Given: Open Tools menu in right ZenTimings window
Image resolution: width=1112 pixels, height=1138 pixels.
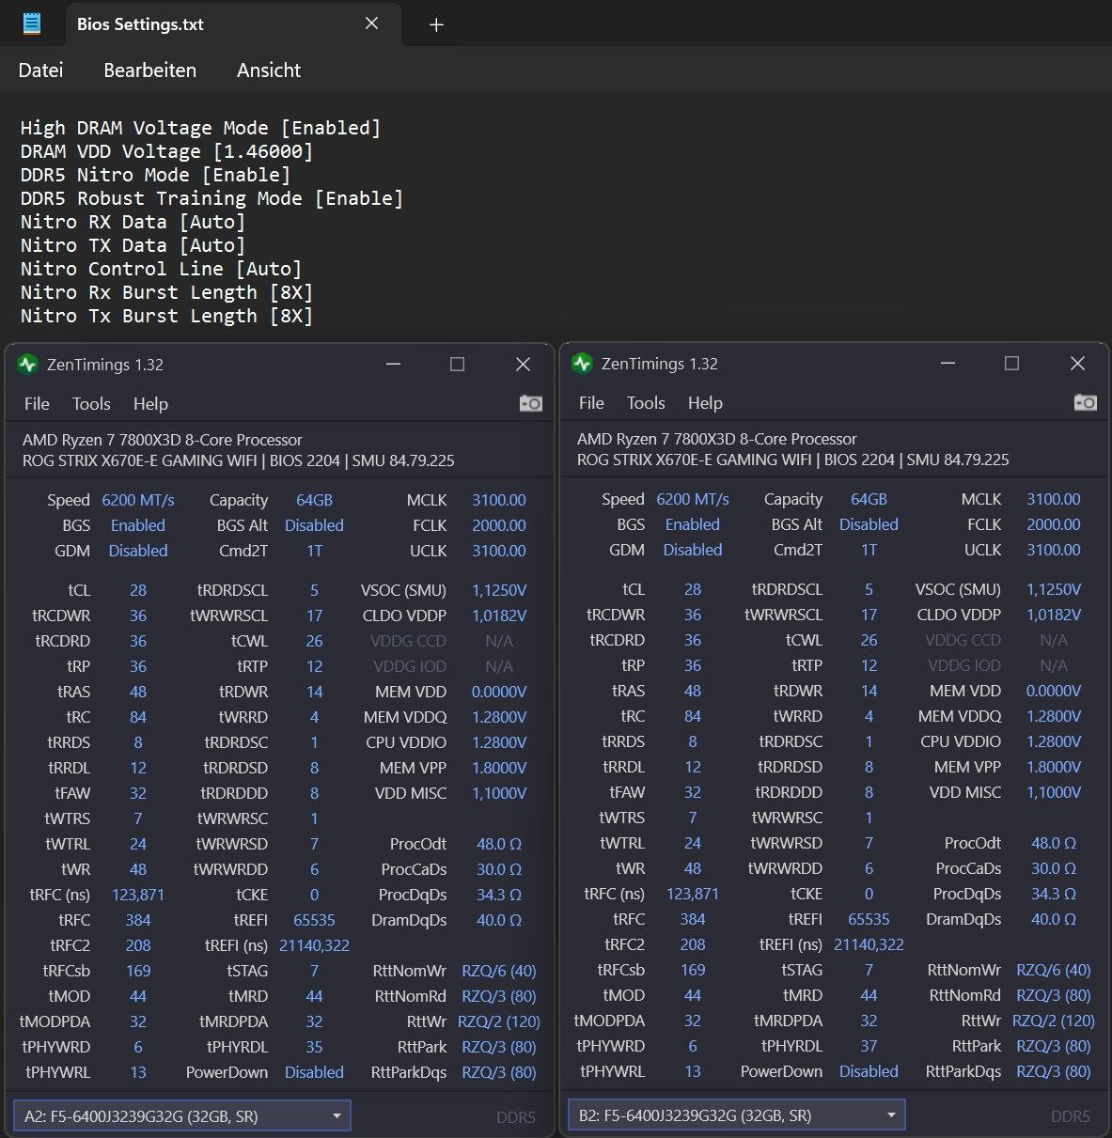Looking at the screenshot, I should tap(646, 403).
